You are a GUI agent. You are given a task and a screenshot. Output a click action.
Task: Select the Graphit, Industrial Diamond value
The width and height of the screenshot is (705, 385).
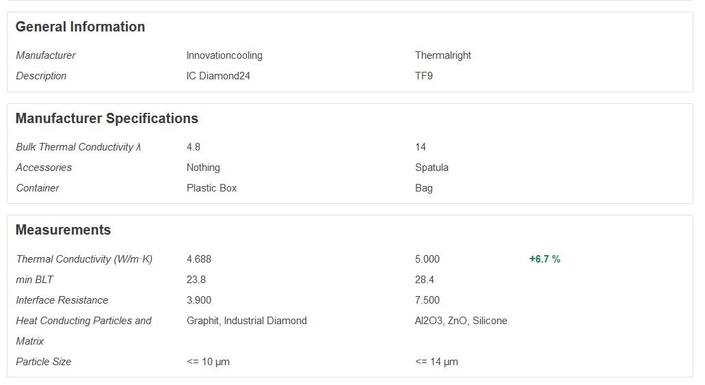[247, 321]
